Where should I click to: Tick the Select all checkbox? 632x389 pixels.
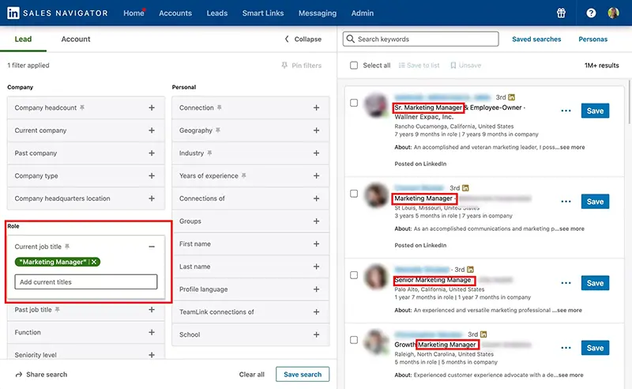(354, 66)
